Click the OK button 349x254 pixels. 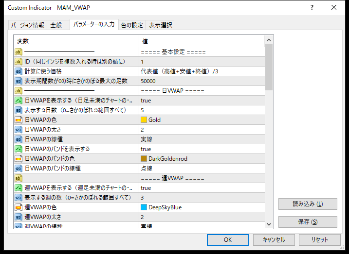(x=228, y=240)
